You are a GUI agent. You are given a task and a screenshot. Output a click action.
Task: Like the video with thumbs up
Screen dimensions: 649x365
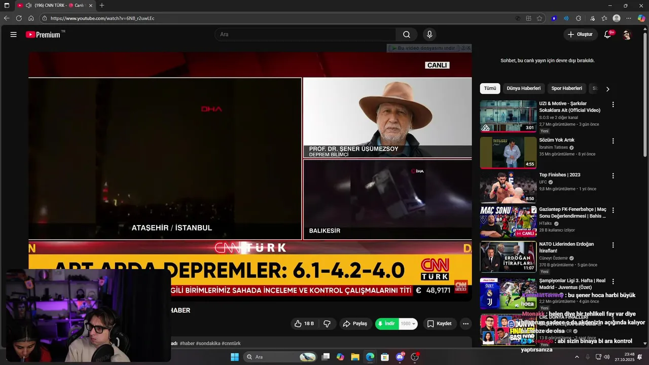pos(304,323)
